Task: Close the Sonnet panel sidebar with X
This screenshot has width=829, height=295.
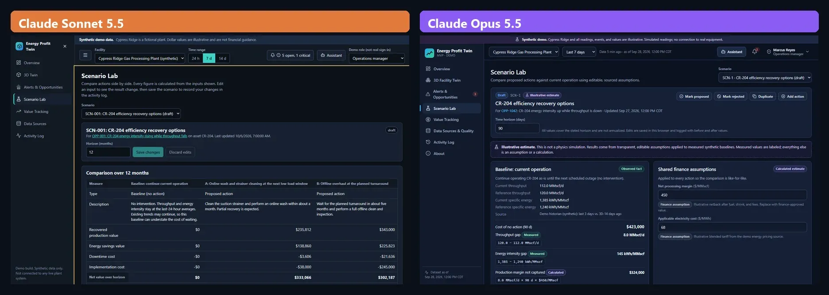Action: click(65, 46)
